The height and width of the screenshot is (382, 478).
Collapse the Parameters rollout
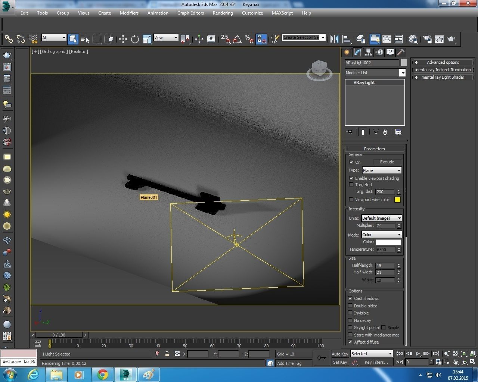(x=374, y=149)
